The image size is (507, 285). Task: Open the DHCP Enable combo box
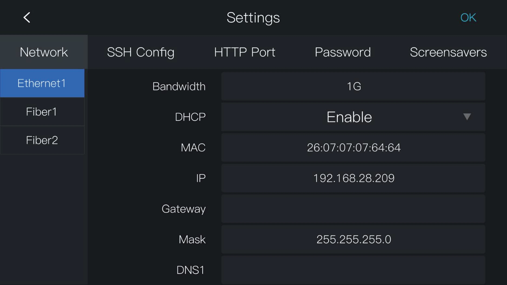[353, 117]
